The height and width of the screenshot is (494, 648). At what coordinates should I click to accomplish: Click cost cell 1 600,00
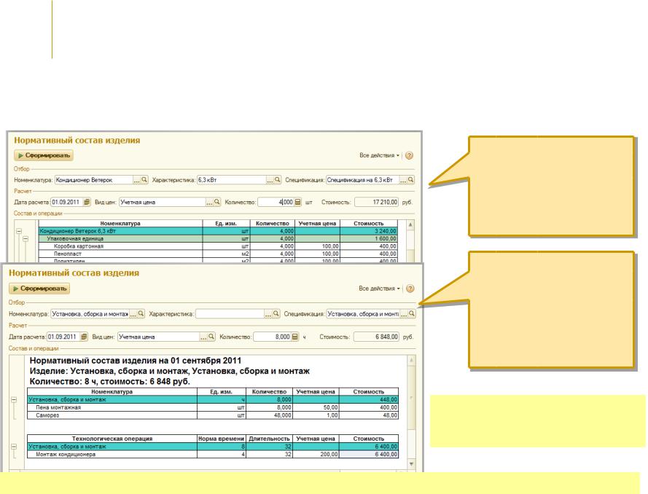click(x=369, y=239)
